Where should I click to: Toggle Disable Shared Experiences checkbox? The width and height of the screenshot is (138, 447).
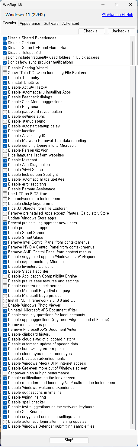5,38
